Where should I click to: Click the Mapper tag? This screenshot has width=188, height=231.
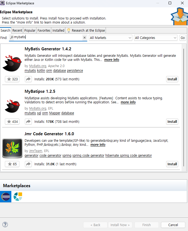55,113
